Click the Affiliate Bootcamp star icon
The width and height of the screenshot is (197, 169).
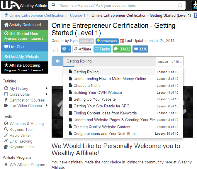(x=6, y=65)
